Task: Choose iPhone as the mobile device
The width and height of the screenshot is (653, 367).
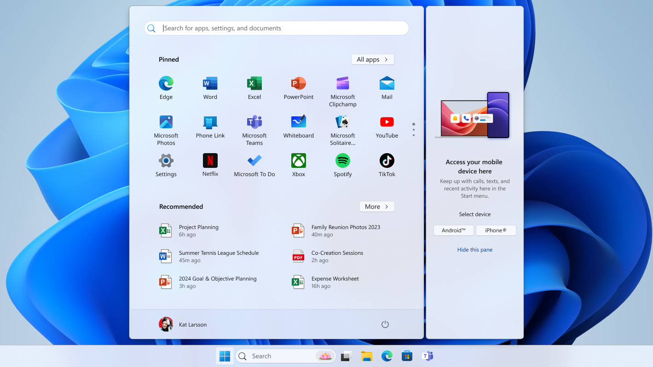Action: 496,230
